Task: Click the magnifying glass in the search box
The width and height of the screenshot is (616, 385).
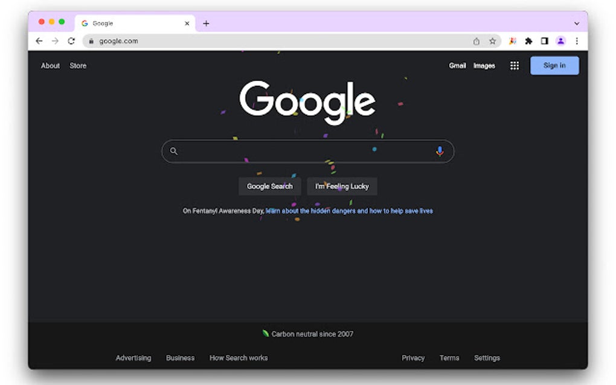Action: [x=174, y=151]
